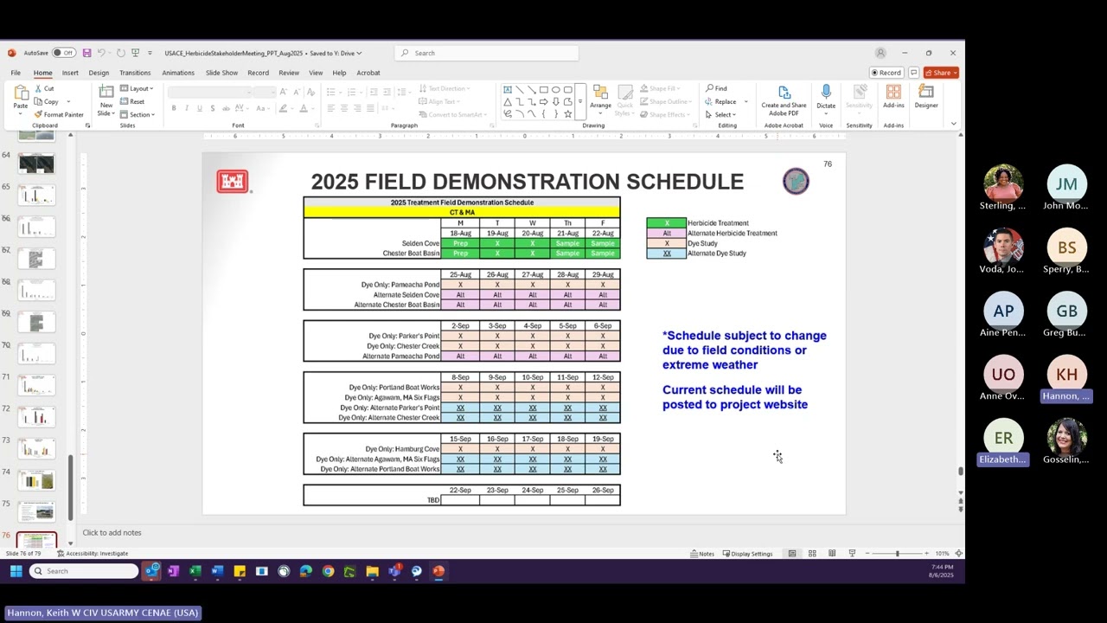This screenshot has width=1107, height=623.
Task: Switch to Reading view
Action: [x=832, y=554]
